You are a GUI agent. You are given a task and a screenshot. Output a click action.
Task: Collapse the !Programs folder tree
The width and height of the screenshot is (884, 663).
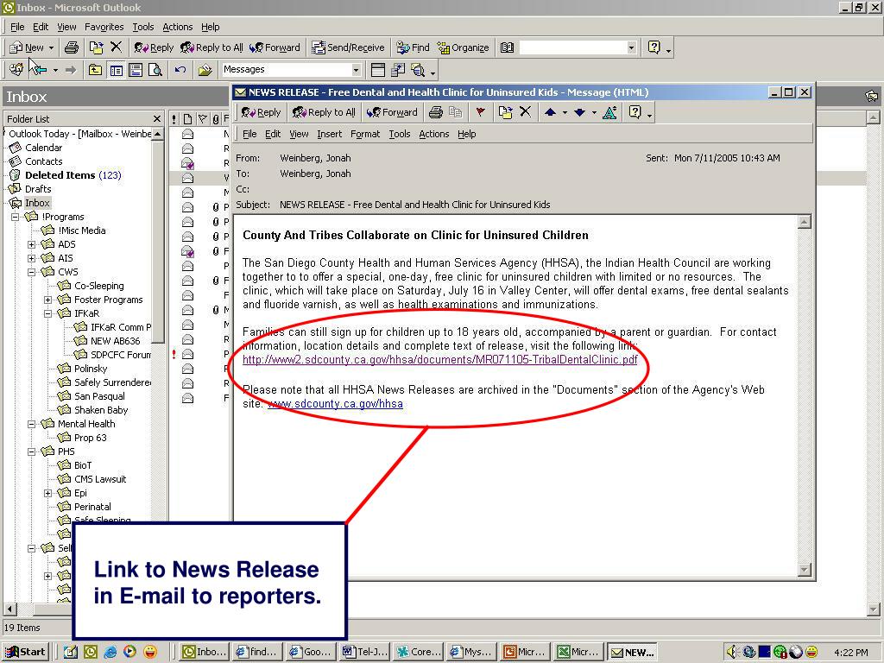coord(16,217)
